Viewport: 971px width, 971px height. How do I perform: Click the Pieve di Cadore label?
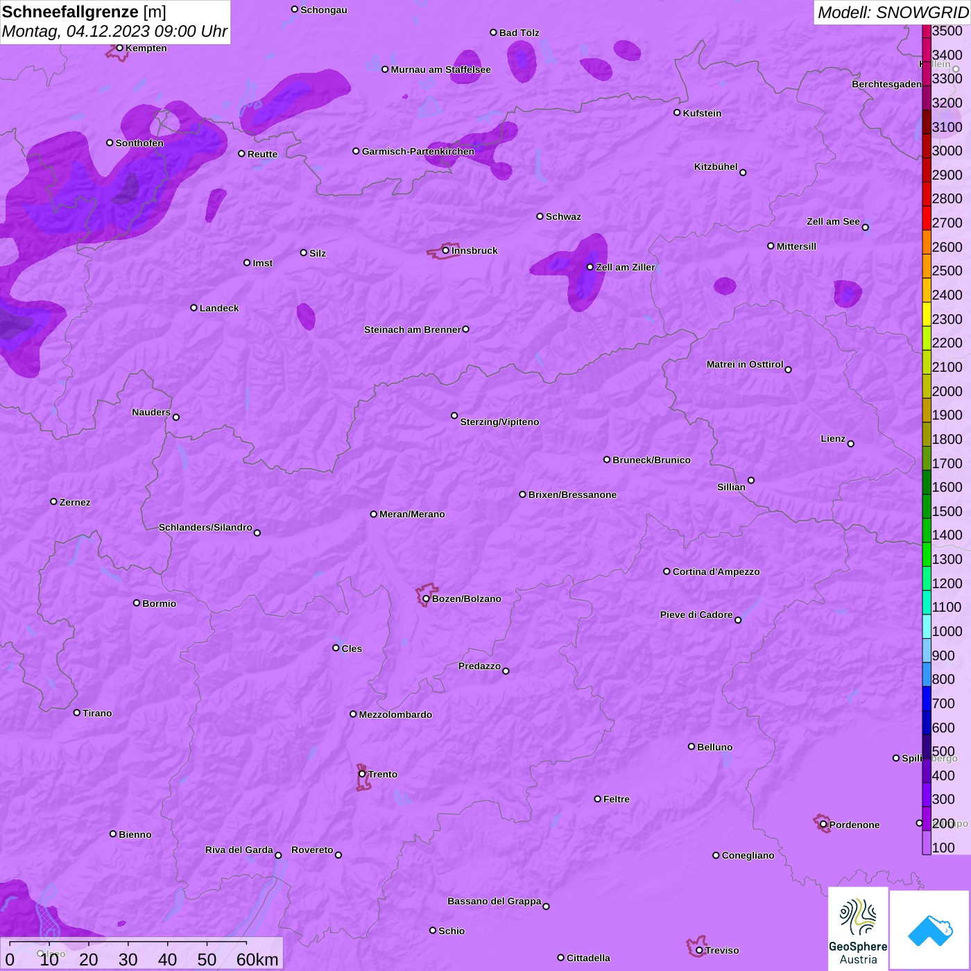point(696,615)
